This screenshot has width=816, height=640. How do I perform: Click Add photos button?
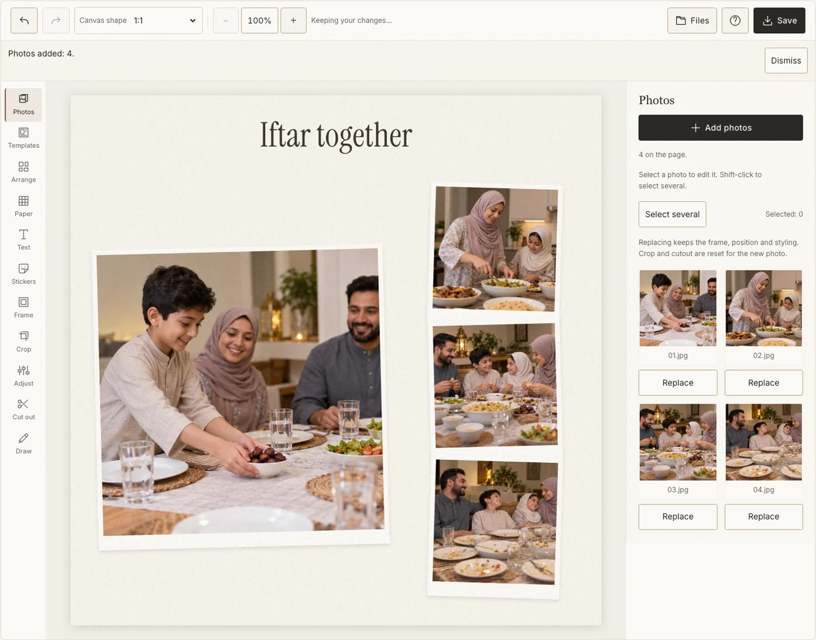(x=721, y=127)
